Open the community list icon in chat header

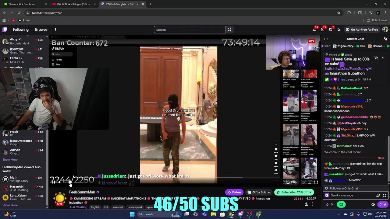385,39
